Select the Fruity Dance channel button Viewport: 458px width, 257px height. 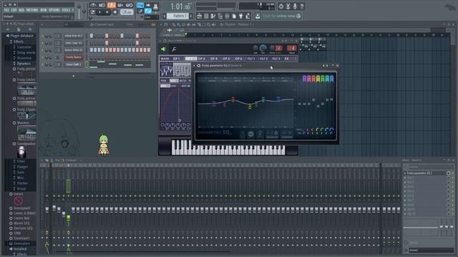coord(74,57)
